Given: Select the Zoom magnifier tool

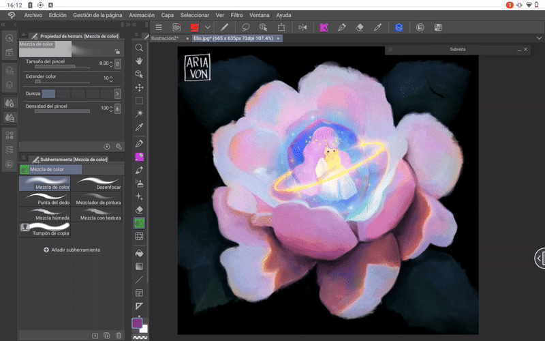Looking at the screenshot, I should click(x=139, y=48).
